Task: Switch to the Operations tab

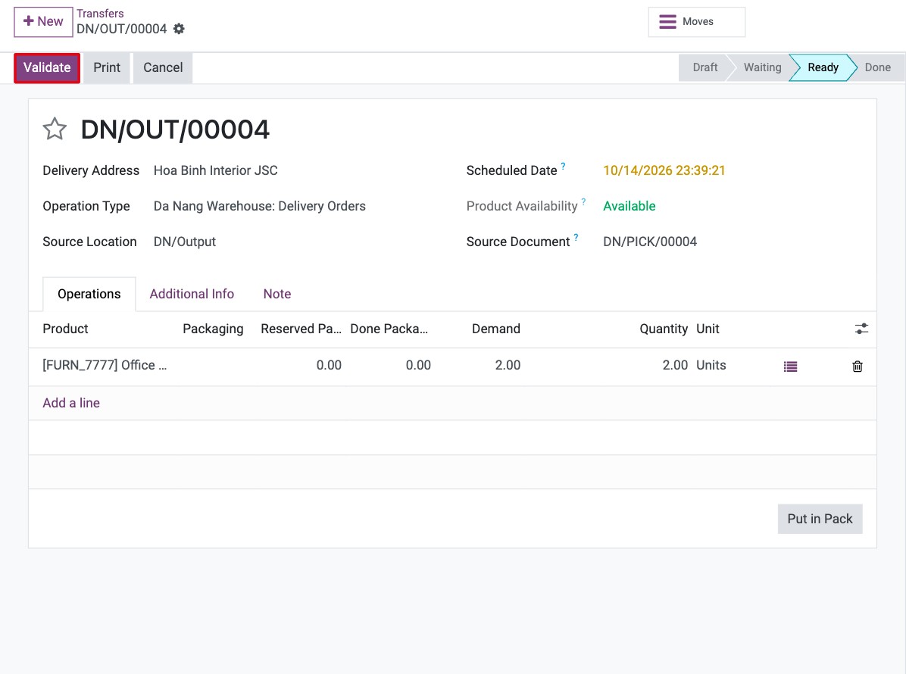Action: [x=89, y=294]
